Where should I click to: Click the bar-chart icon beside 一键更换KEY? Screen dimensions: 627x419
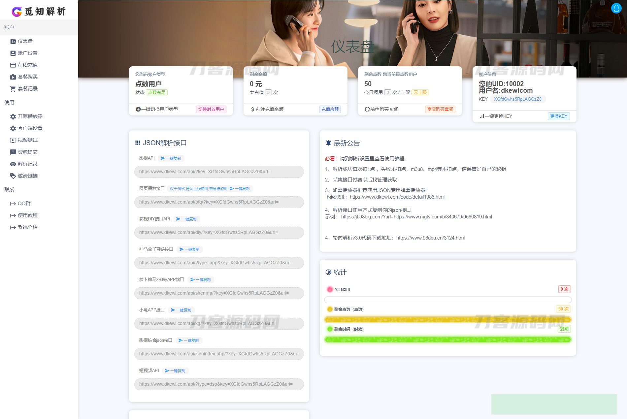tap(482, 116)
